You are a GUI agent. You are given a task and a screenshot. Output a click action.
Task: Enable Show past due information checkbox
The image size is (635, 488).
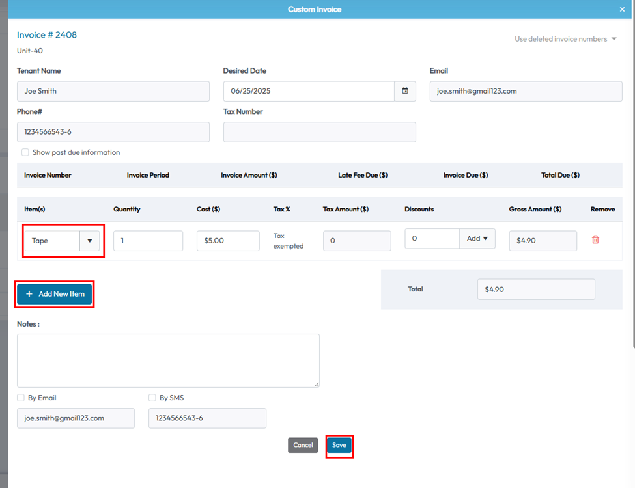pos(25,152)
